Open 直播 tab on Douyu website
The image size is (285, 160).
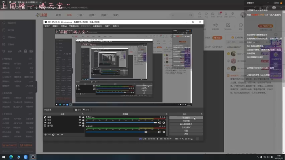point(69,15)
